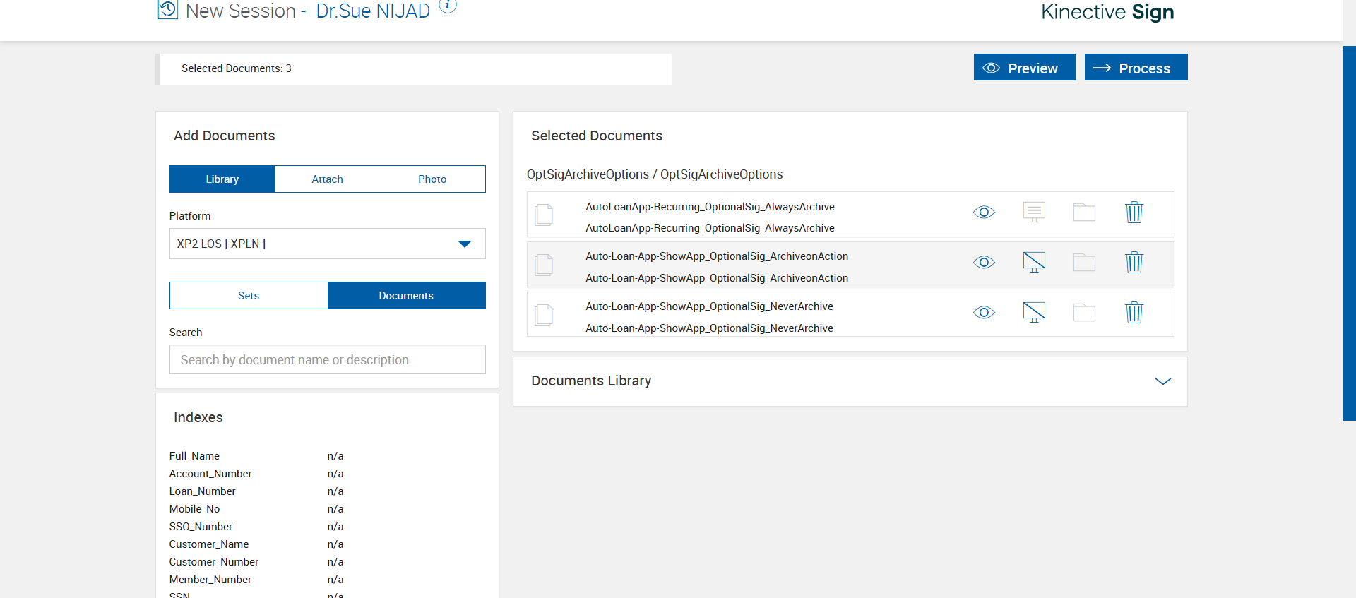Image resolution: width=1356 pixels, height=598 pixels.
Task: Click folder icon for AlwaysArchive document
Action: [x=1084, y=213]
